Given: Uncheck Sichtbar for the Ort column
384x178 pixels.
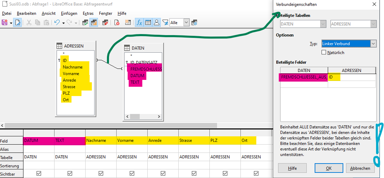Looking at the screenshot, I should point(256,174).
